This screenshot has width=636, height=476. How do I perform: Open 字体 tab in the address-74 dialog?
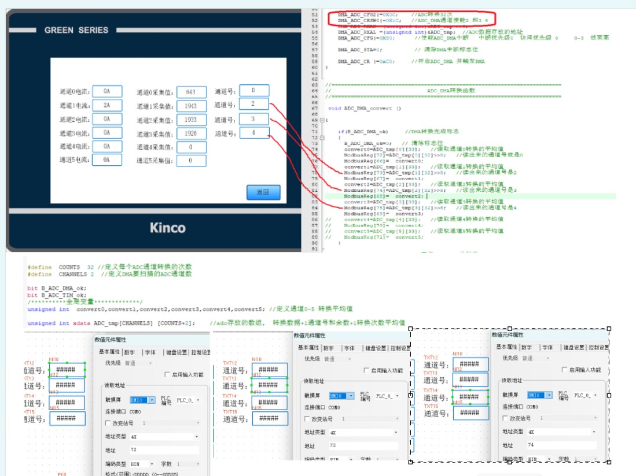point(547,348)
